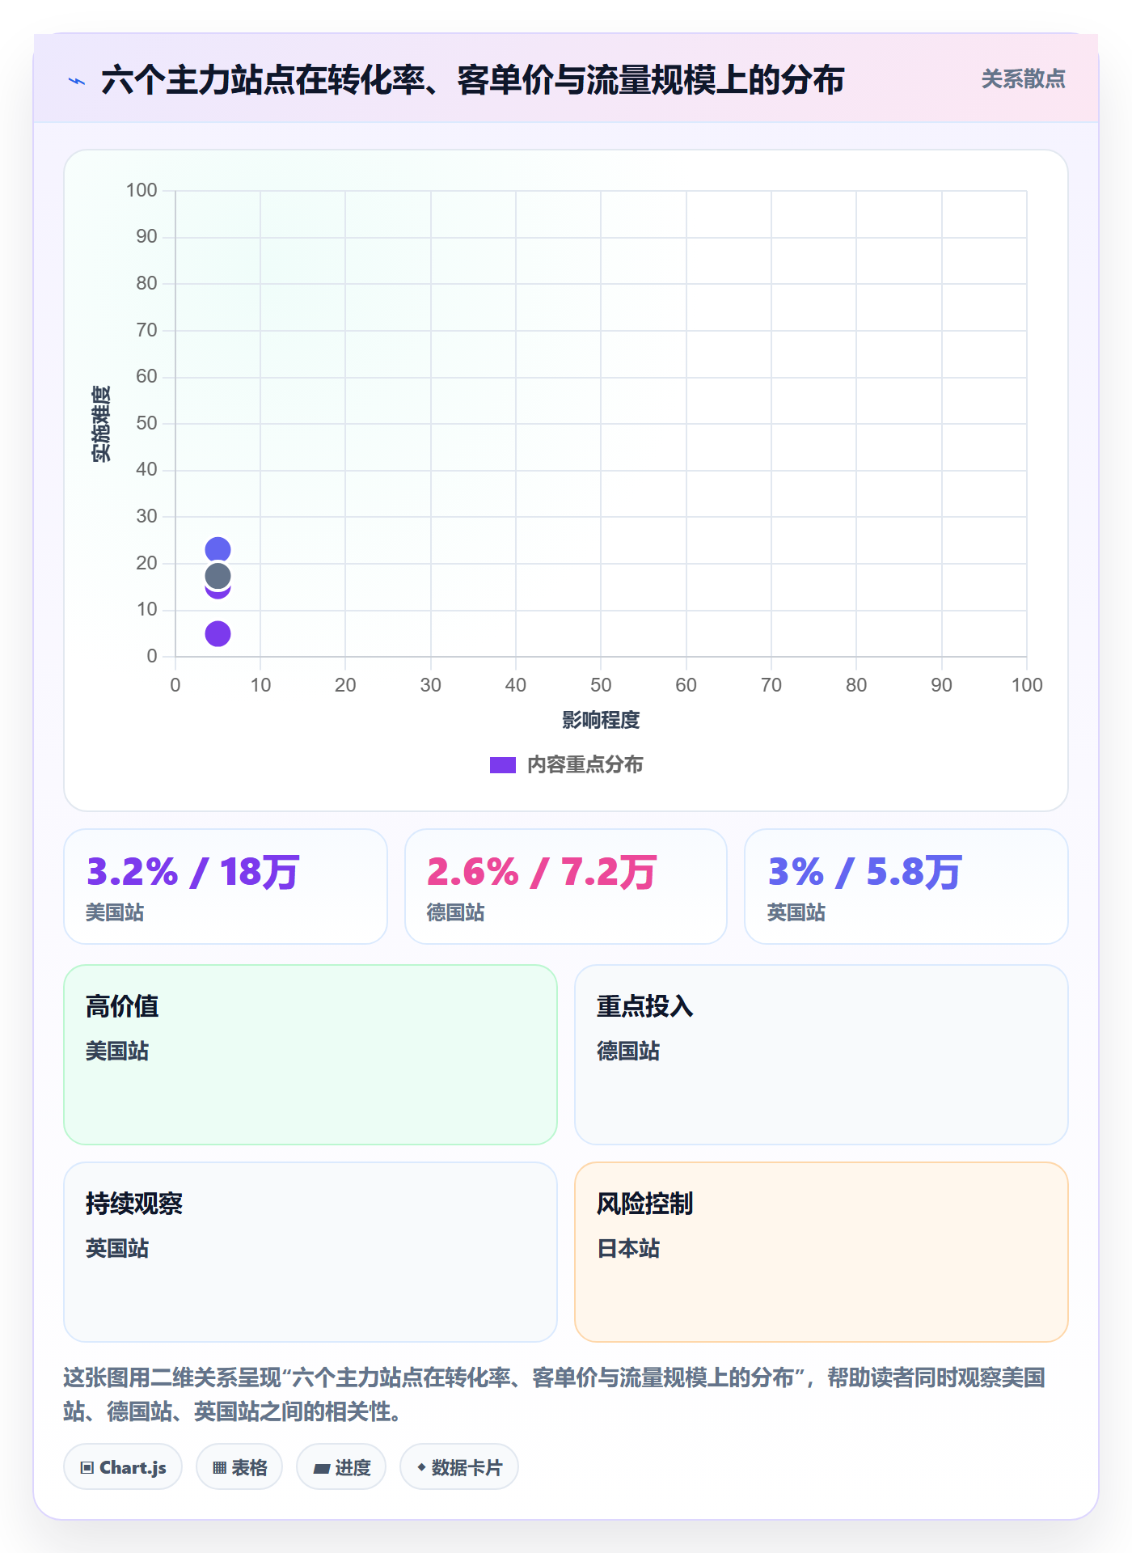The height and width of the screenshot is (1553, 1132).
Task: Select the 表格 tag chip
Action: click(239, 1467)
